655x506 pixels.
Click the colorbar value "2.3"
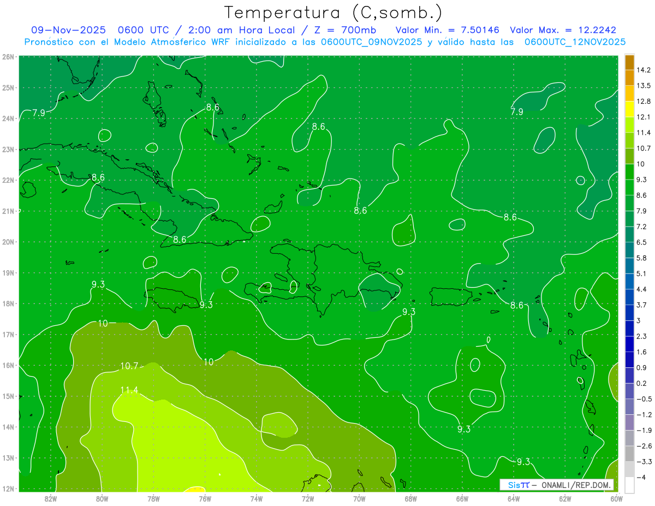click(x=642, y=336)
